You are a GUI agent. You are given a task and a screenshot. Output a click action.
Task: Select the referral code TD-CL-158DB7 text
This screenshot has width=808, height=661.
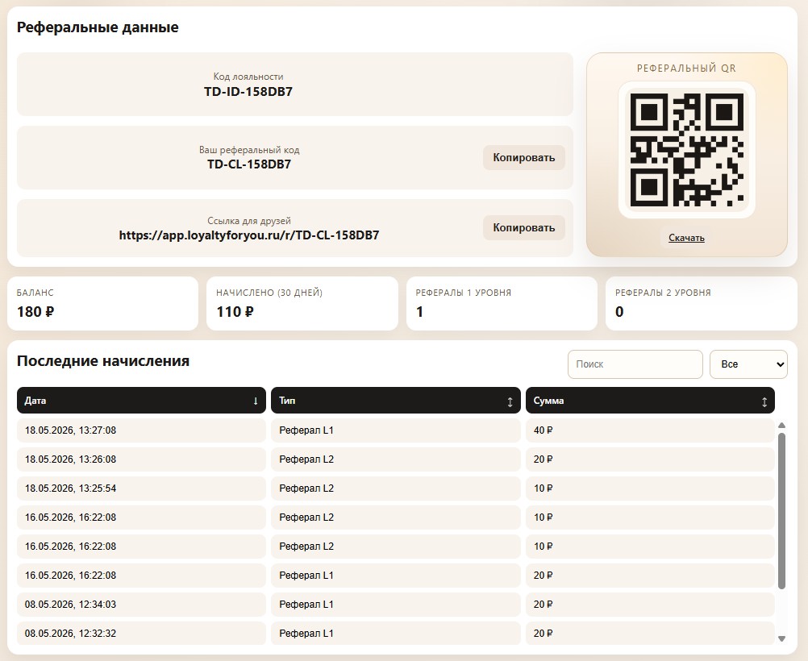(x=249, y=164)
